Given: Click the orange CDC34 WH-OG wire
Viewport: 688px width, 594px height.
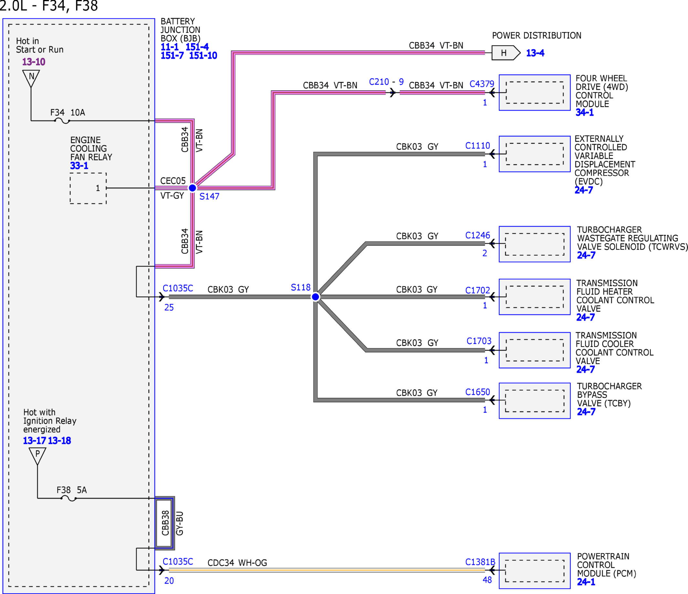Looking at the screenshot, I should click(x=327, y=570).
